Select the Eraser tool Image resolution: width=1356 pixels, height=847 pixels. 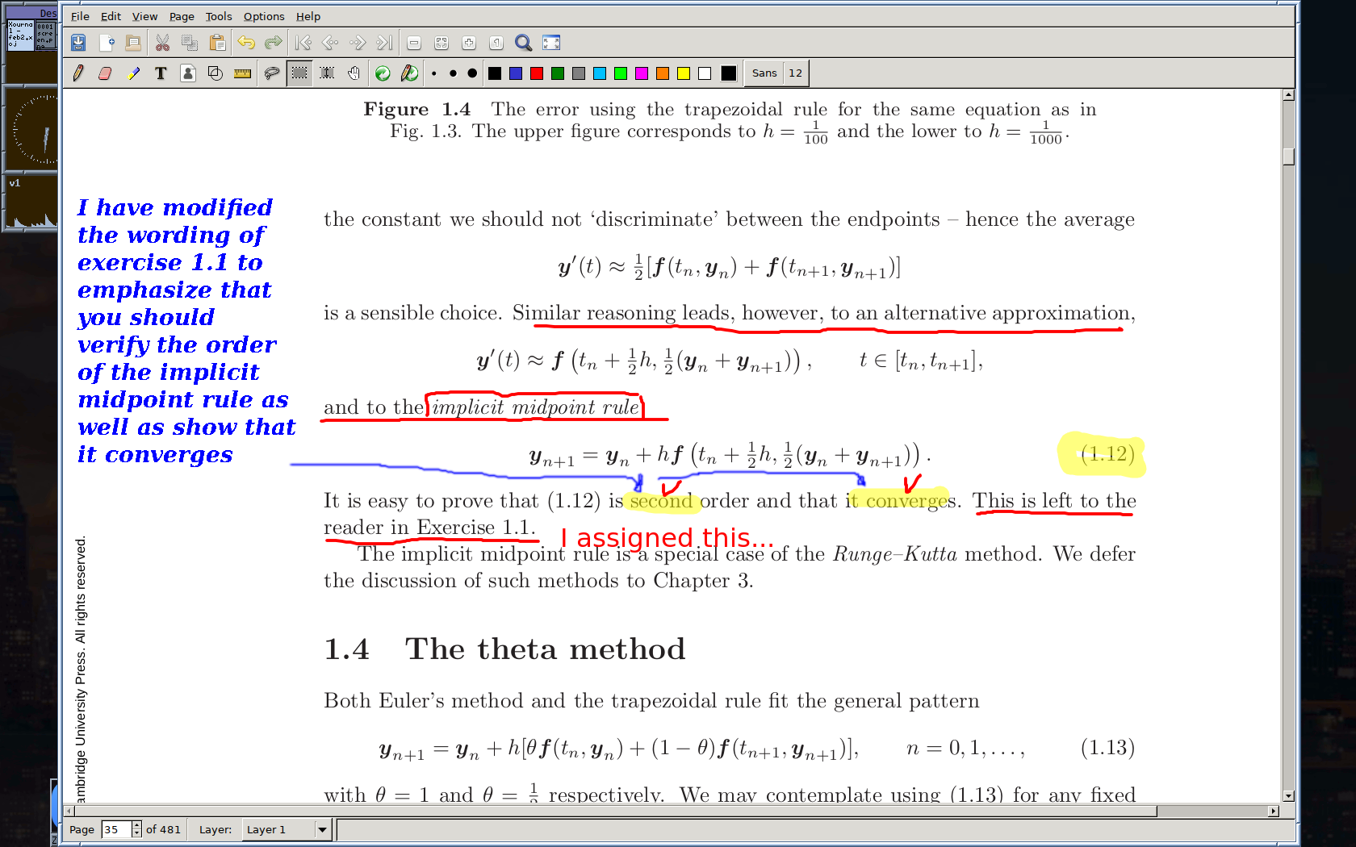(x=105, y=73)
